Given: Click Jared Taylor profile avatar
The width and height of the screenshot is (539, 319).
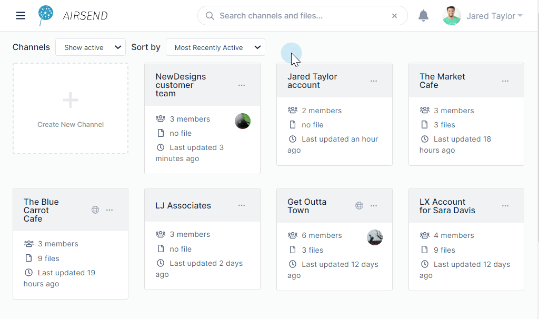Looking at the screenshot, I should 451,16.
